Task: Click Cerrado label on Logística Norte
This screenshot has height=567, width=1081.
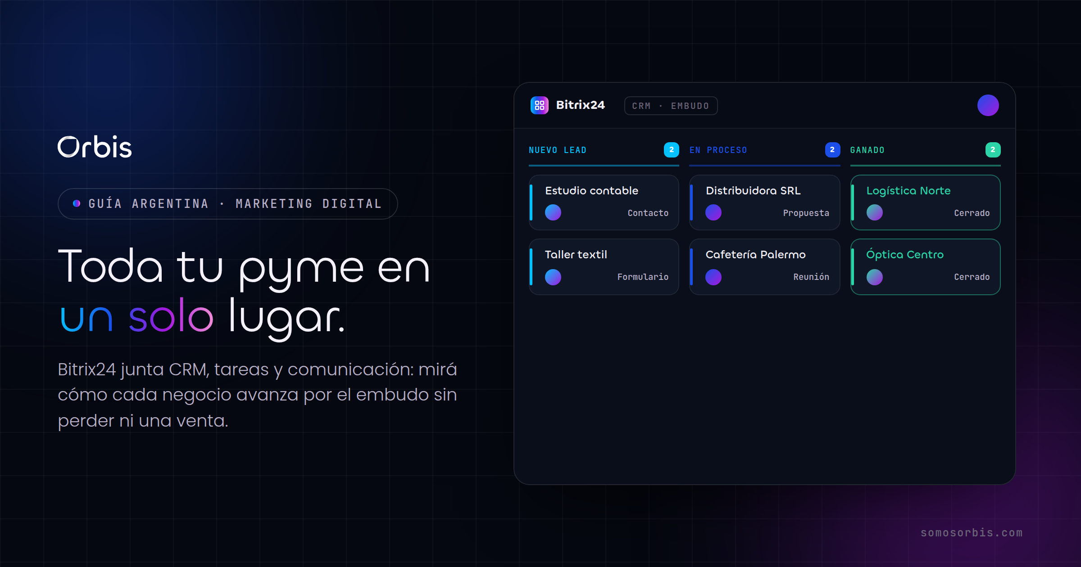Action: click(x=972, y=213)
